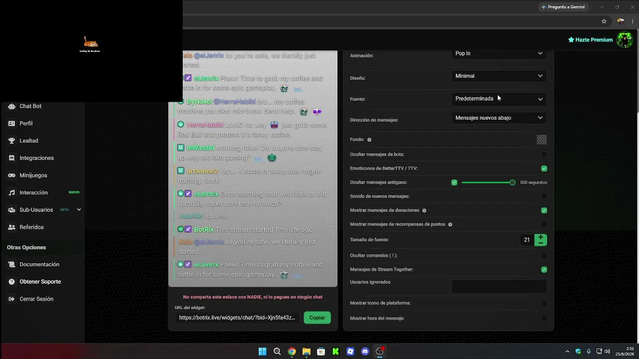The image size is (639, 359).
Task: Click the Integraciones Discord icon in sidebar
Action: (x=11, y=158)
